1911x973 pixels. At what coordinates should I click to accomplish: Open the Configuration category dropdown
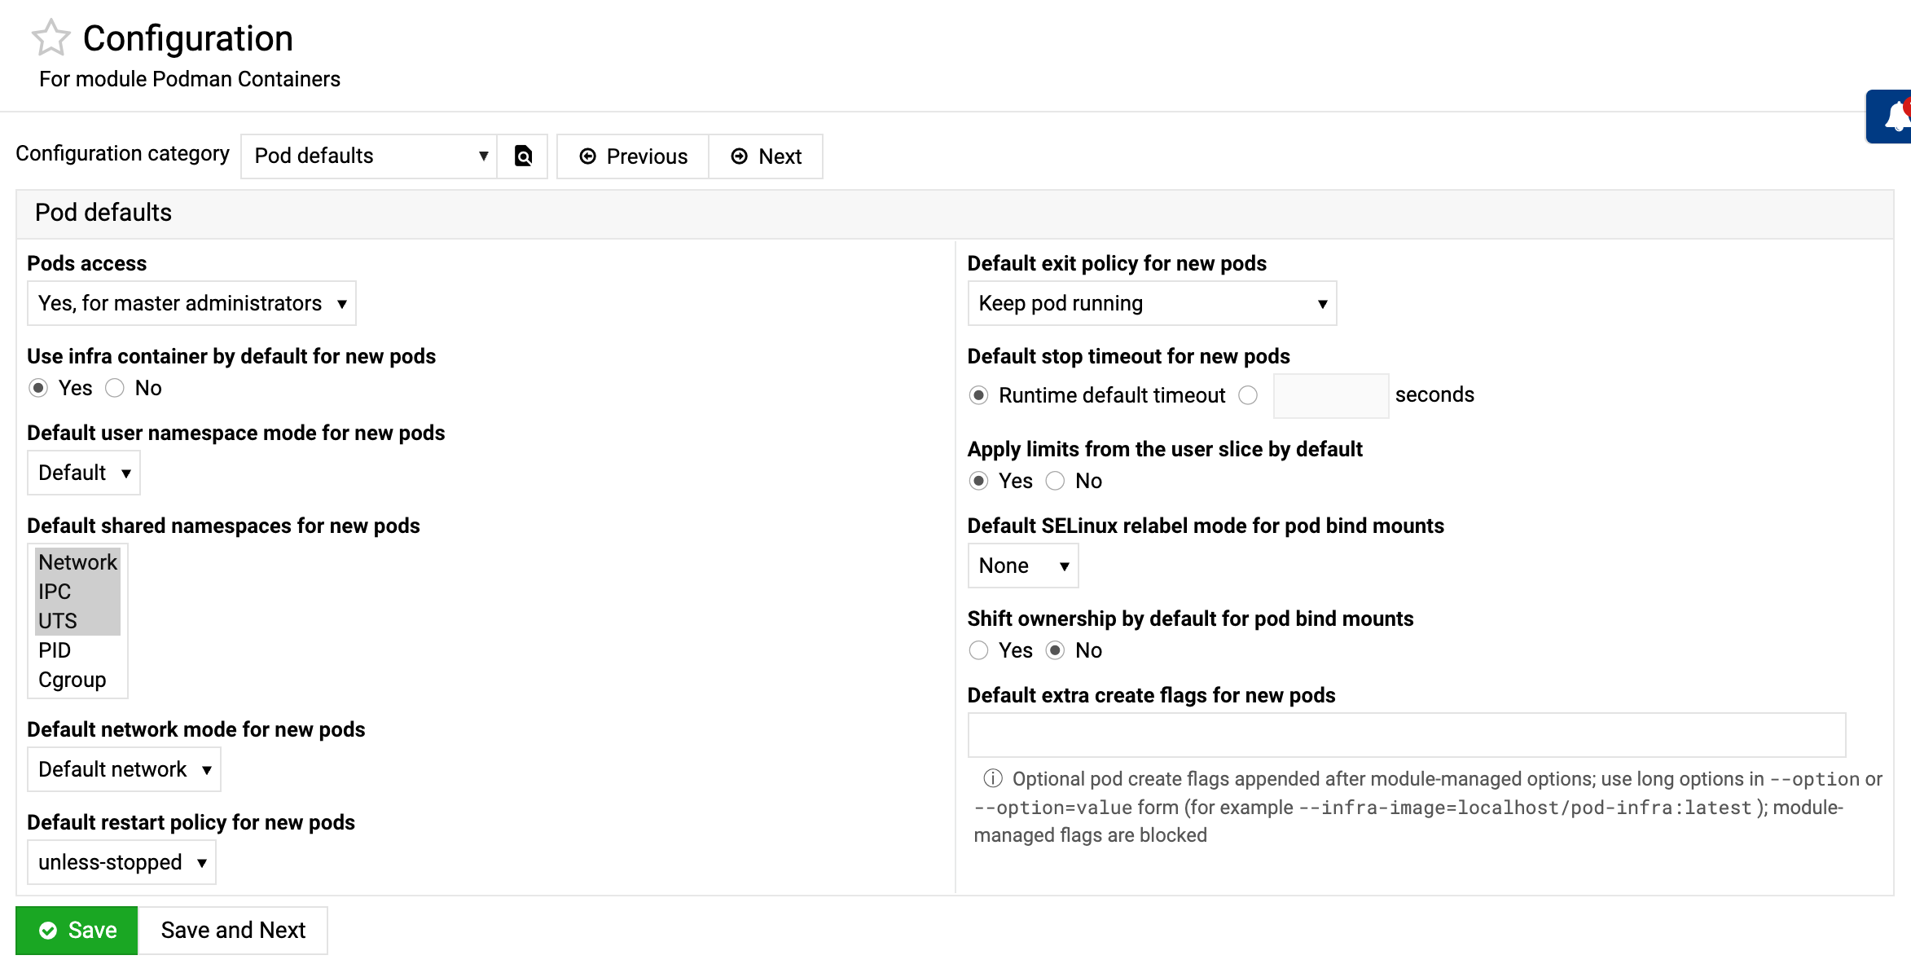coord(369,156)
